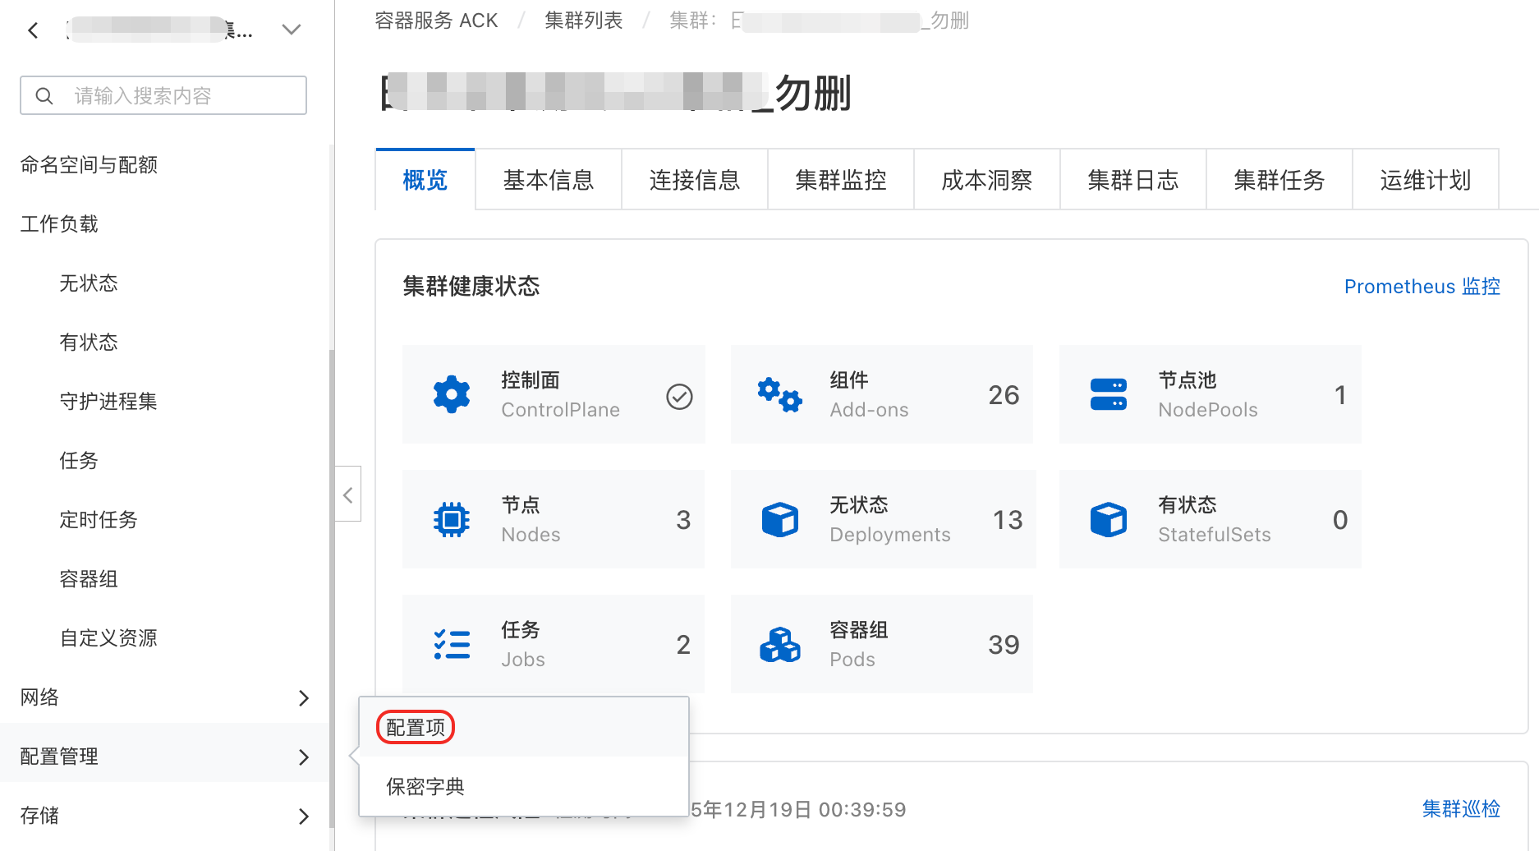Image resolution: width=1539 pixels, height=851 pixels.
Task: Click the Deployments count 13
Action: click(1008, 520)
